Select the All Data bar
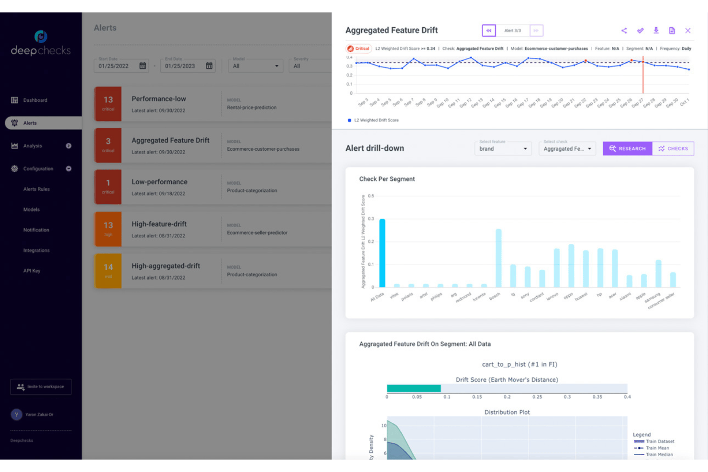Screen dimensions: 708x472 (382, 253)
